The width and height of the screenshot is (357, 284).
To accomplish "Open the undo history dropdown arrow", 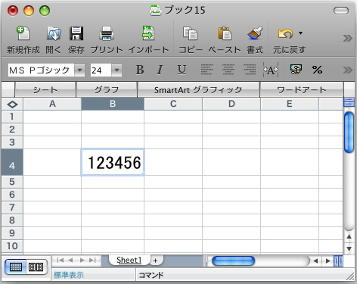I will 300,33.
